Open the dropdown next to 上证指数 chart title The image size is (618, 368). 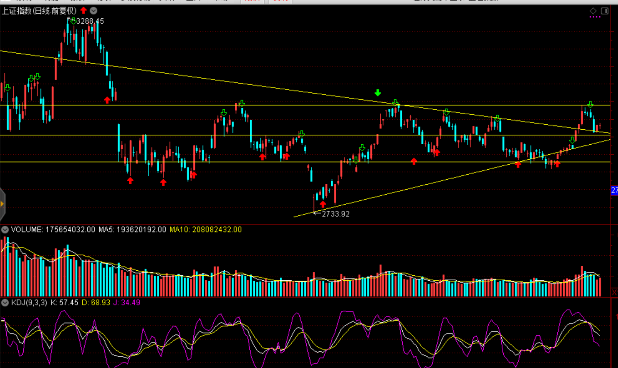click(x=94, y=10)
